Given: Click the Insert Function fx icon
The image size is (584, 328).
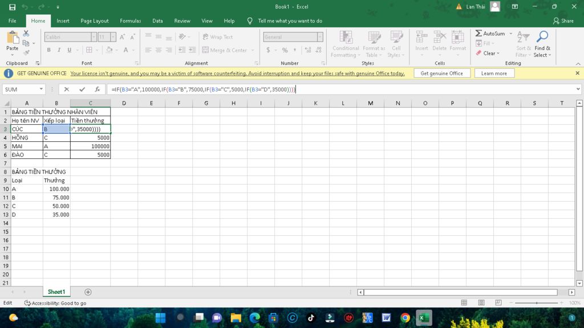Looking at the screenshot, I should point(97,89).
